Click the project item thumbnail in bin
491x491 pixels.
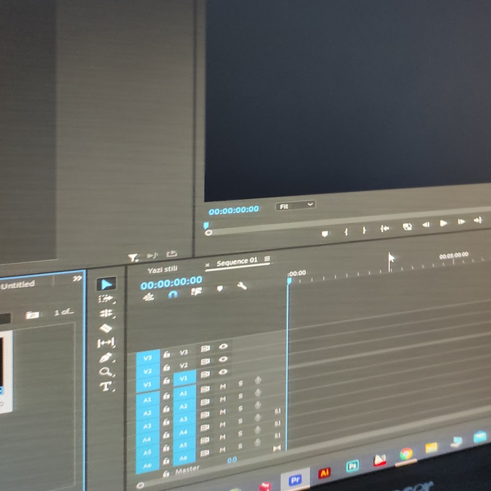6,372
